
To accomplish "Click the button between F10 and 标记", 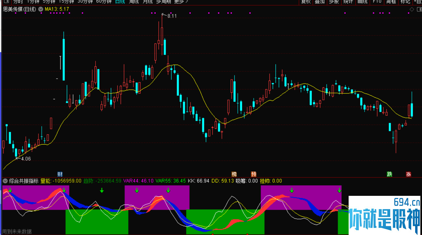I will (x=391, y=2).
